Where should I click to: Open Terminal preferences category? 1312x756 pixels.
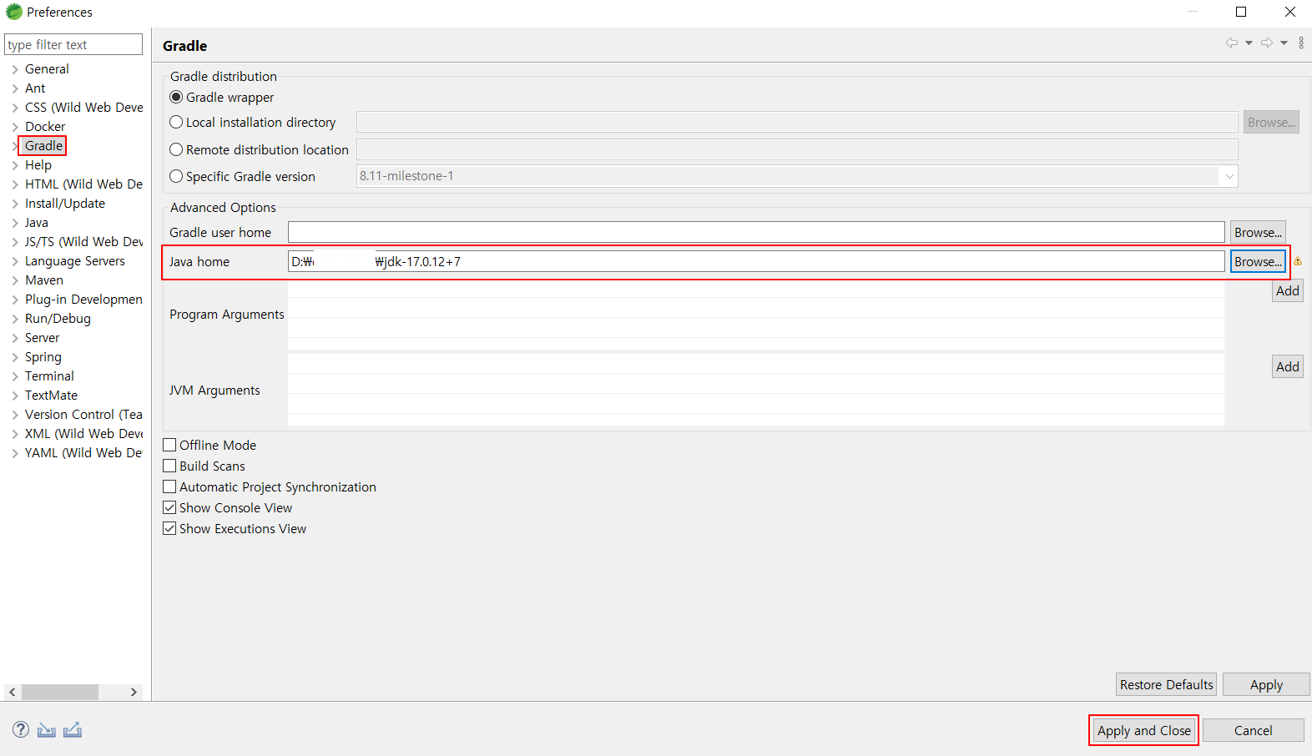click(x=49, y=376)
